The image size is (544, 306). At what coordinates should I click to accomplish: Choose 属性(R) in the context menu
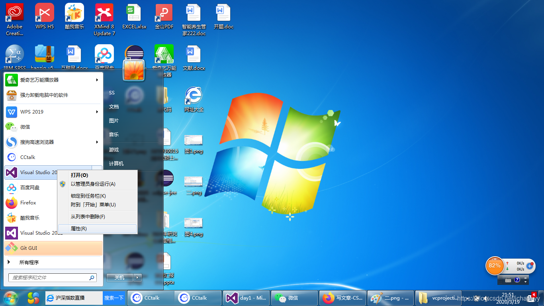coord(97,228)
